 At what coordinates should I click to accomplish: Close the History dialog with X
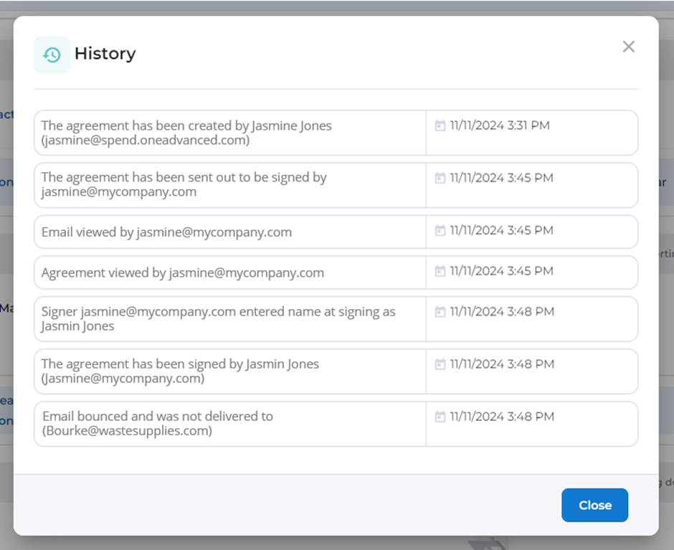(x=628, y=47)
